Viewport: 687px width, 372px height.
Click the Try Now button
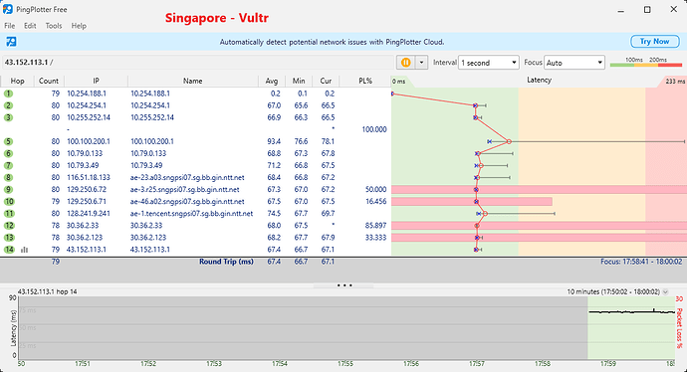click(654, 41)
